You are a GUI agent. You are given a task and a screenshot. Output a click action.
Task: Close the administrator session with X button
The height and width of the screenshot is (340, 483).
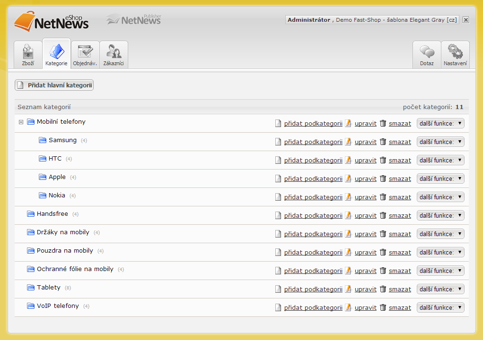466,20
